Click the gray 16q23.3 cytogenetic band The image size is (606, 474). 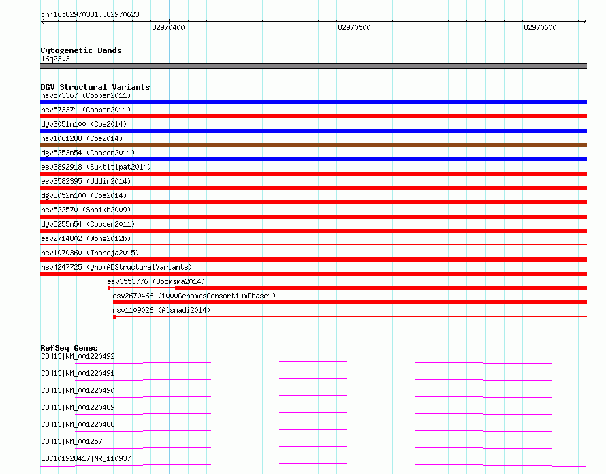(313, 66)
